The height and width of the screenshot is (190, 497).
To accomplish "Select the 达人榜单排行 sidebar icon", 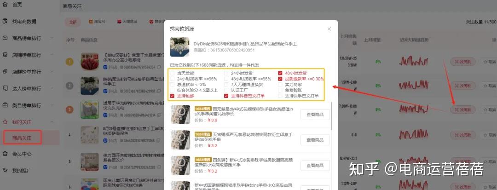I will 5,88.
